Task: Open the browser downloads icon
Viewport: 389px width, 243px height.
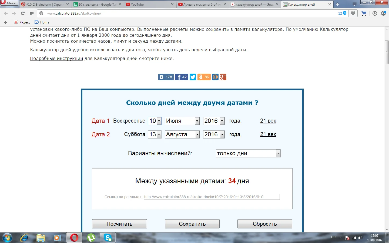Action: click(x=375, y=13)
